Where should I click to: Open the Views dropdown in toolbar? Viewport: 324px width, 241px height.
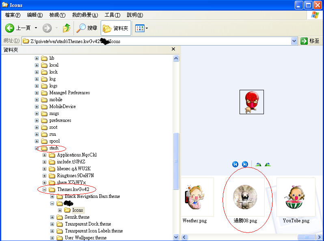click(x=142, y=28)
